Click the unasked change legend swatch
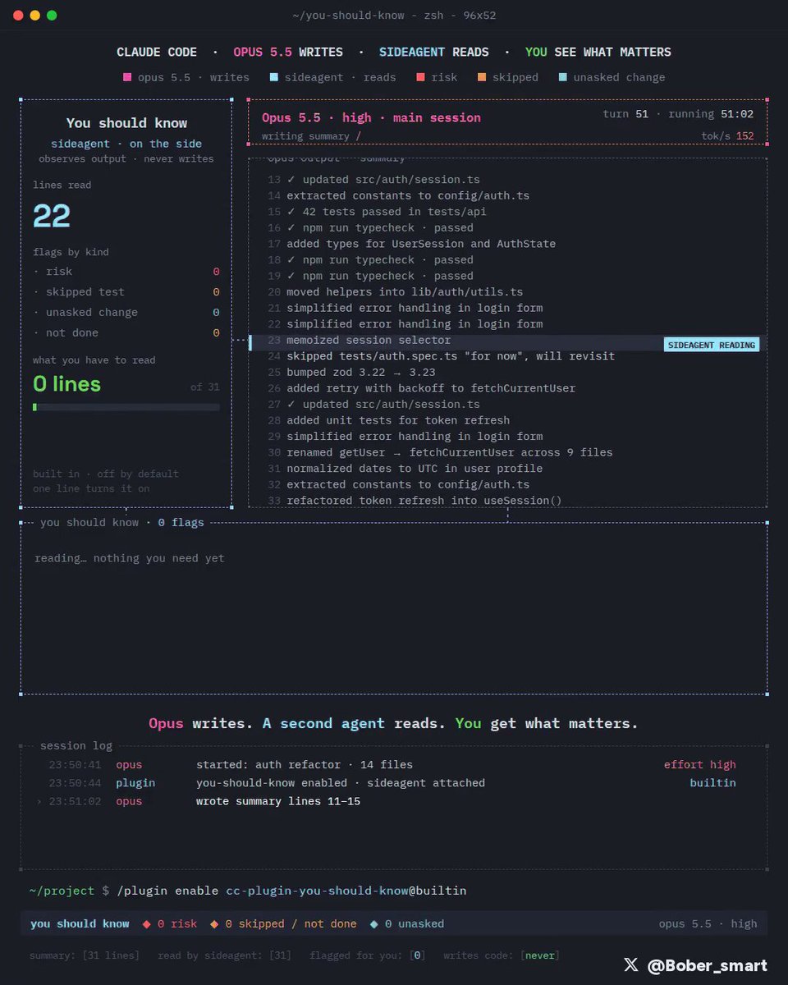Image resolution: width=788 pixels, height=985 pixels. pos(563,77)
